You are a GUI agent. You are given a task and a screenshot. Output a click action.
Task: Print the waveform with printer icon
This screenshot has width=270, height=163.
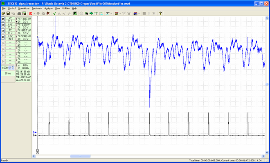[19, 13]
